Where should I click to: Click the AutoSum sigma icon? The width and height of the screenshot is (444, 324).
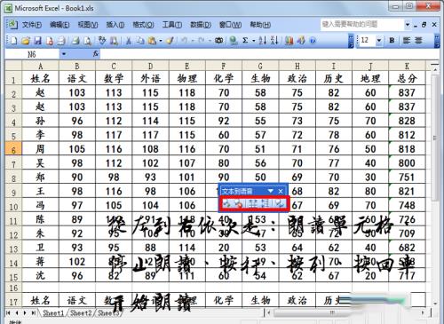(245, 40)
